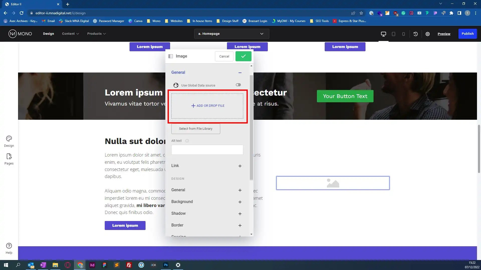Switch to desktop view icon
This screenshot has height=270, width=481.
point(383,34)
